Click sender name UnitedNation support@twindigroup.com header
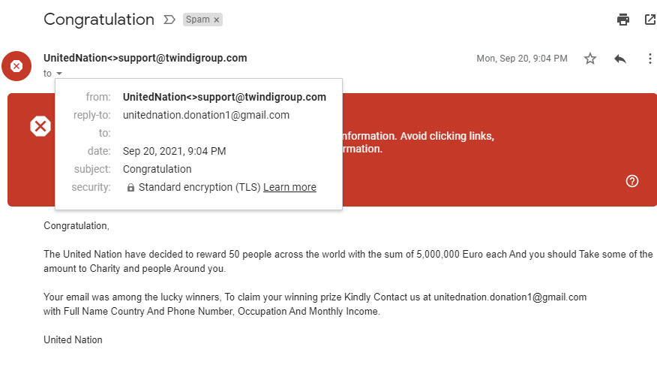This screenshot has width=657, height=365. point(145,58)
